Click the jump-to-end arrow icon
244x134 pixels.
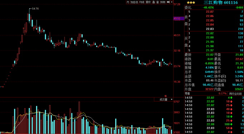tap(168, 2)
